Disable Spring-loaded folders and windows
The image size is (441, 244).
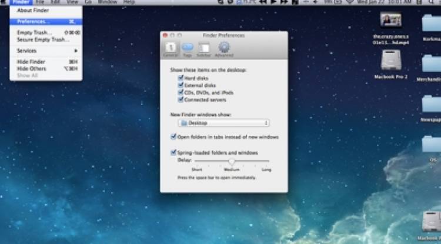click(173, 153)
